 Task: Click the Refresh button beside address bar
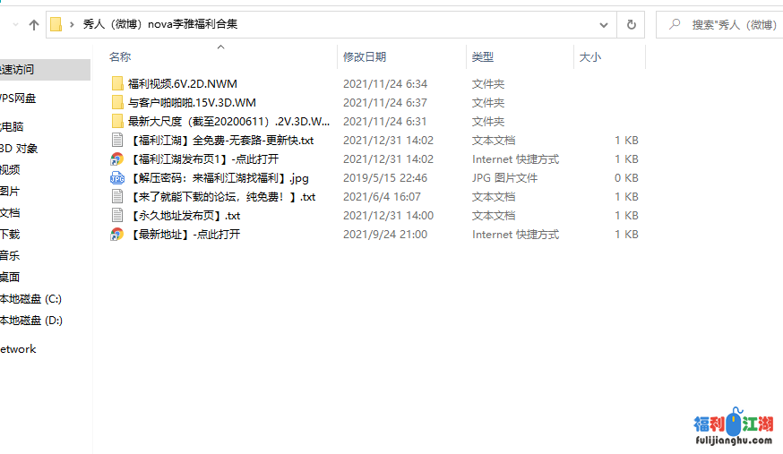632,25
